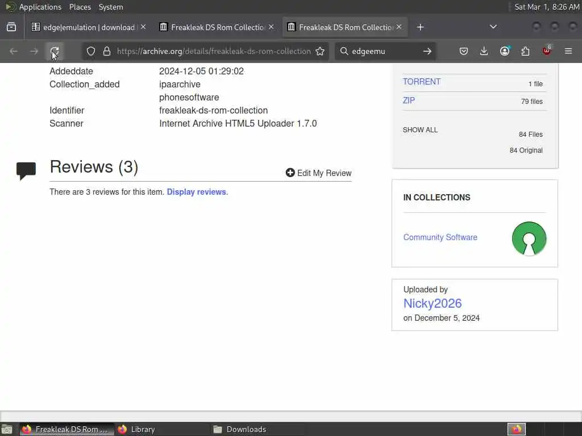Open uploader Nicky2026 profile
The height and width of the screenshot is (436, 582).
[433, 303]
